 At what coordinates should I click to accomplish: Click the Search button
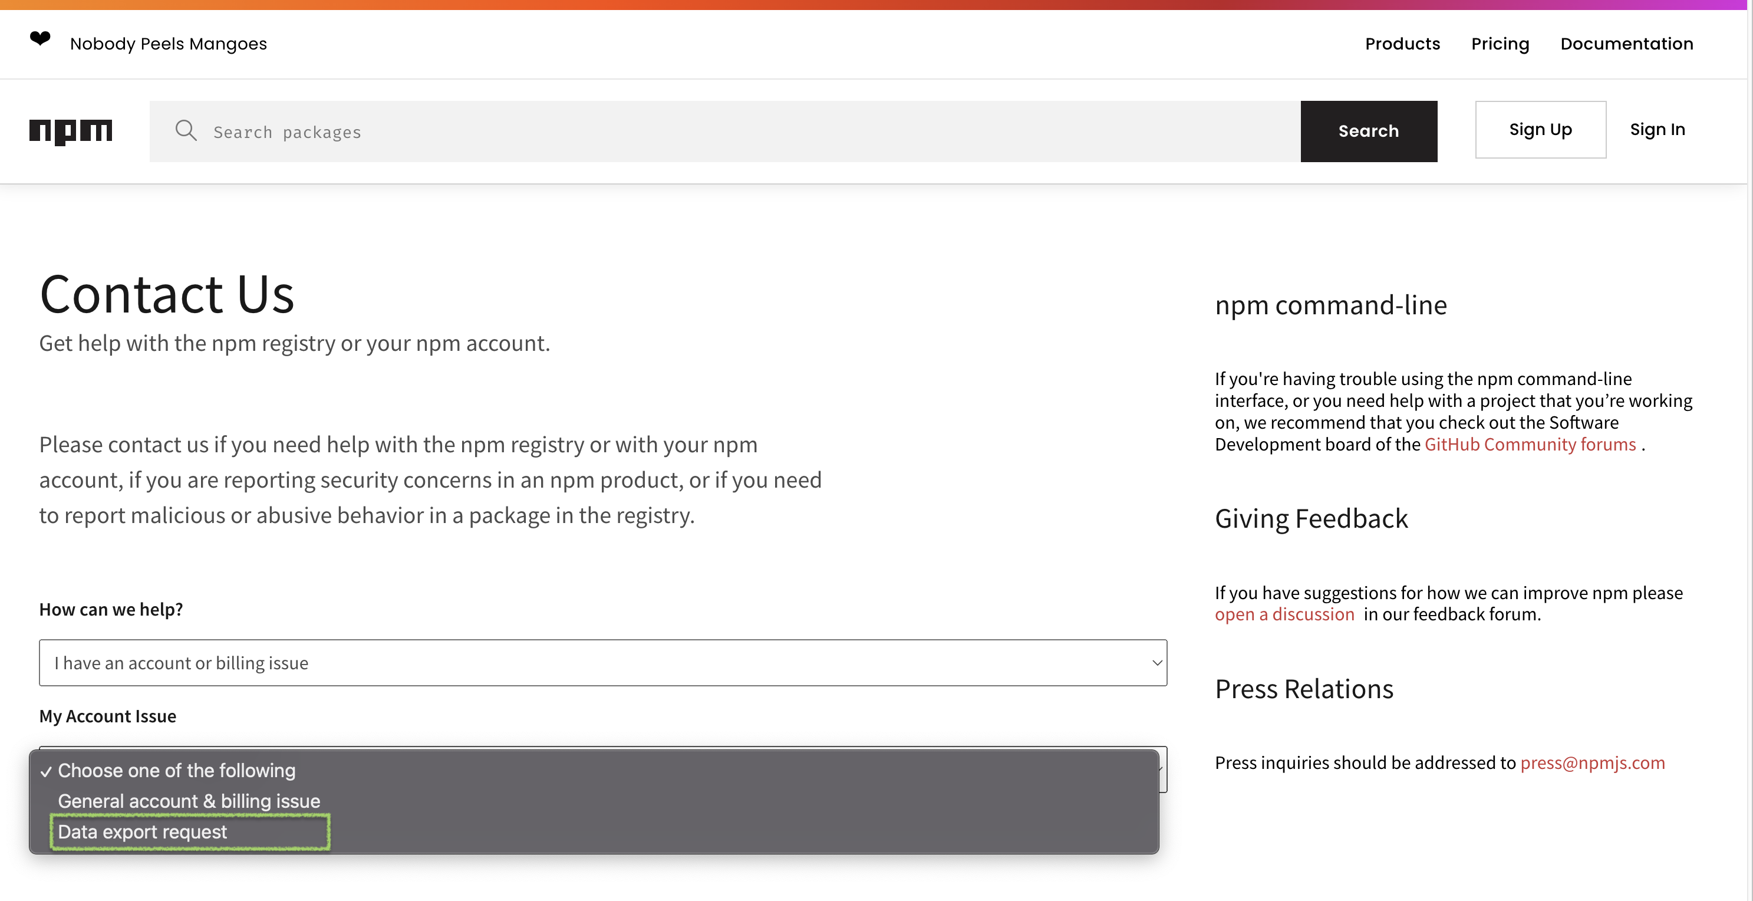(1369, 131)
